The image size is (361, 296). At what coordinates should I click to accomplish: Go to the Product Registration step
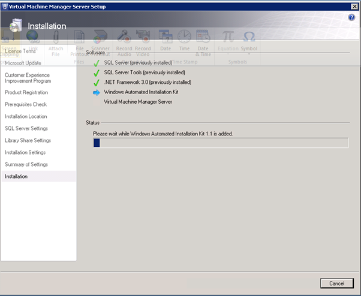[x=26, y=92]
